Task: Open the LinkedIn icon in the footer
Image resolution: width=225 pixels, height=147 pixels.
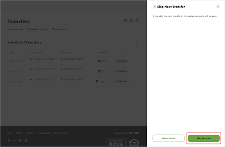Action: [9, 141]
